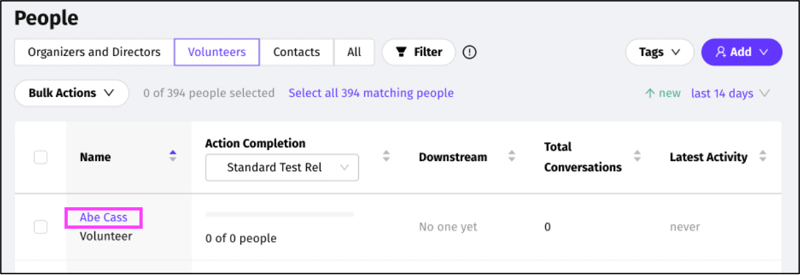
Task: Switch to Organizers and Directors tab
Action: click(94, 52)
